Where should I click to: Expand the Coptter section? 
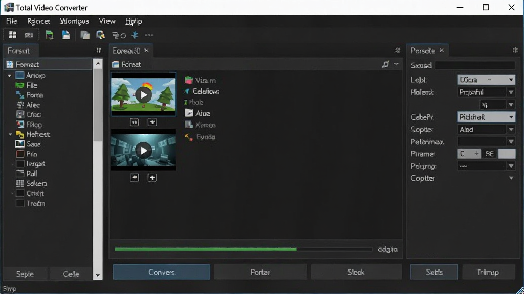tap(511, 178)
